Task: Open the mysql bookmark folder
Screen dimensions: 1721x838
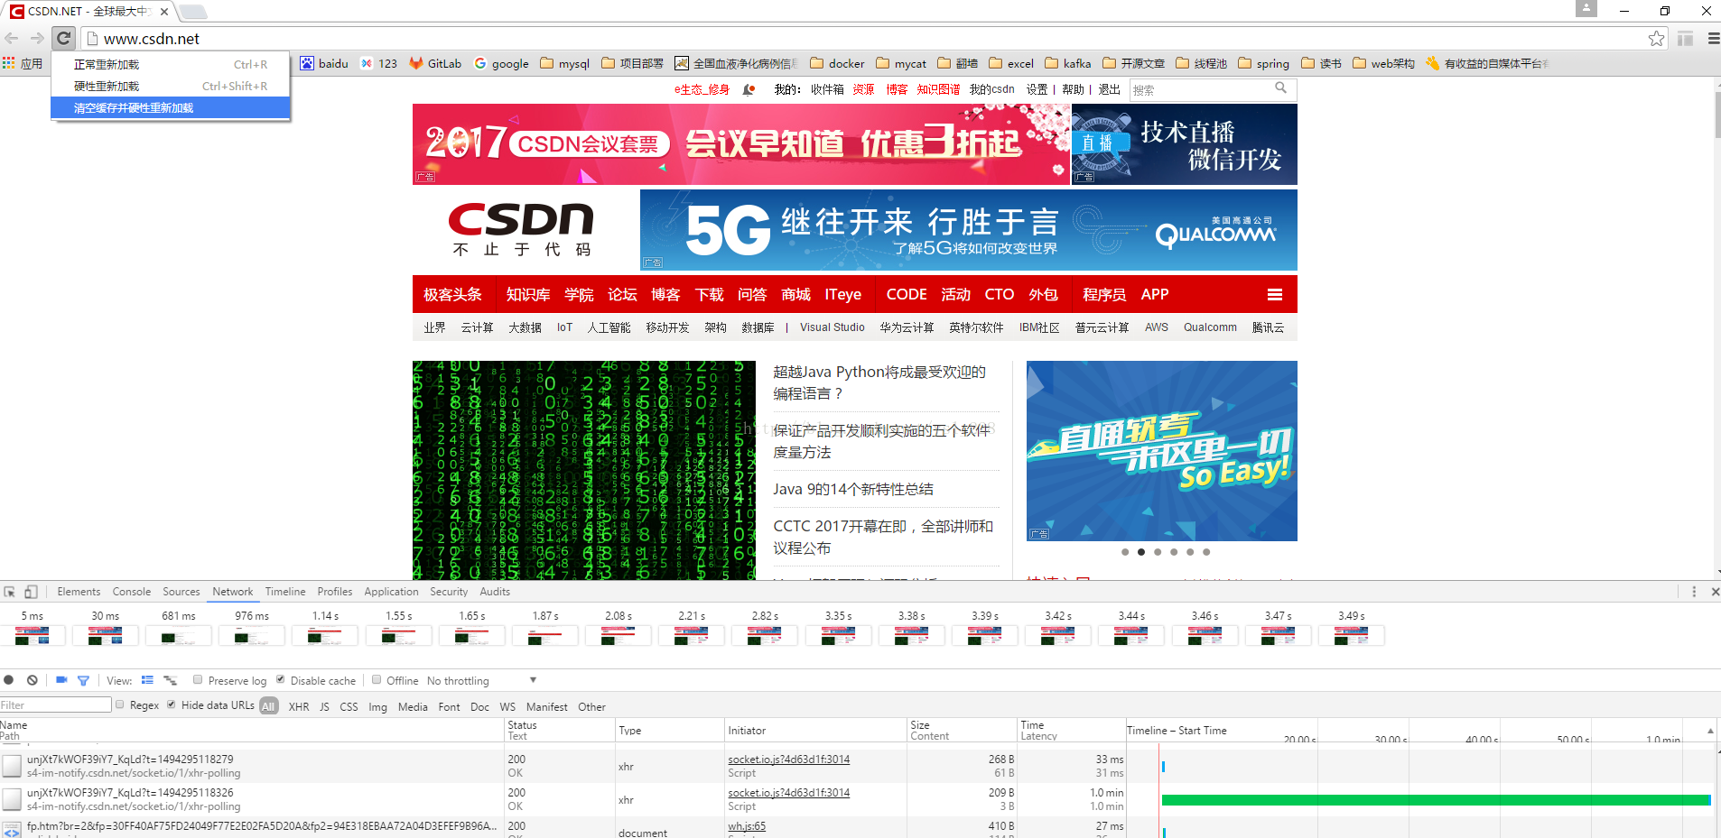Action: point(565,63)
